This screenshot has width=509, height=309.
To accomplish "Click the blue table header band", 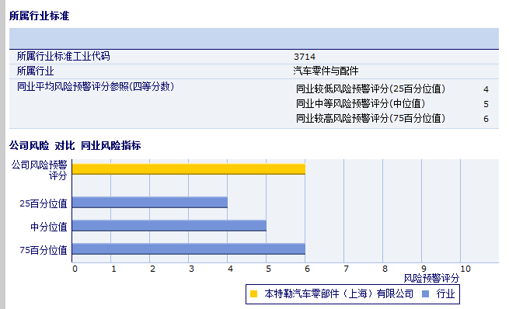I will click(254, 38).
